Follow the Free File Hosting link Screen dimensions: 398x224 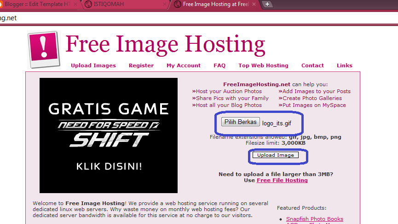(x=282, y=180)
